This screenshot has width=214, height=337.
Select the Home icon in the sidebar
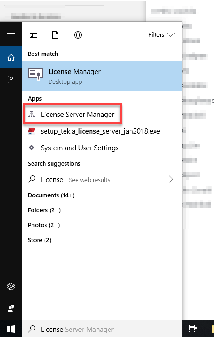pos(11,57)
